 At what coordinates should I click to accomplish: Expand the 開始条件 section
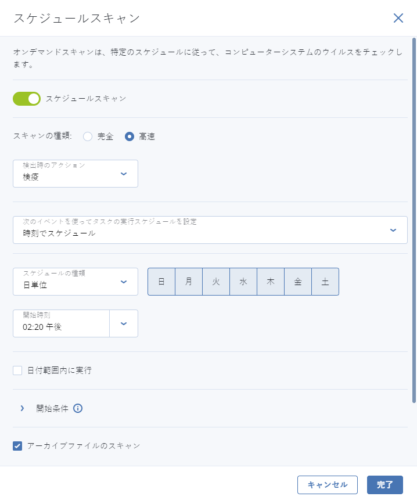(22, 408)
